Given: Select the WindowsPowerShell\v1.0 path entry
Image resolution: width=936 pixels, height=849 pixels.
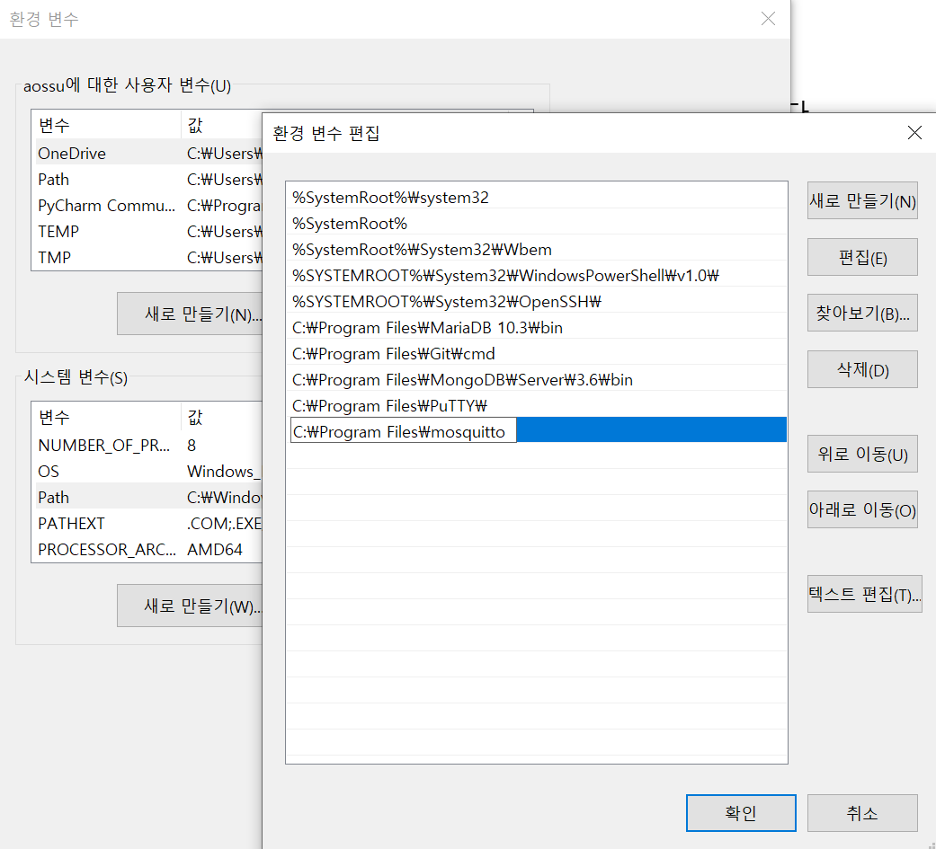Looking at the screenshot, I should (537, 276).
